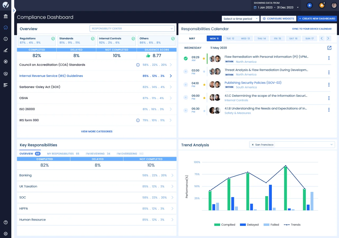Click info icon on IRS form 990 row
Image resolution: width=339 pixels, height=238 pixels.
coord(138,120)
